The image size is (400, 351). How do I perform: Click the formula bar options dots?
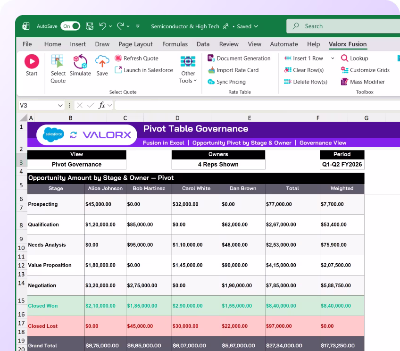click(69, 105)
